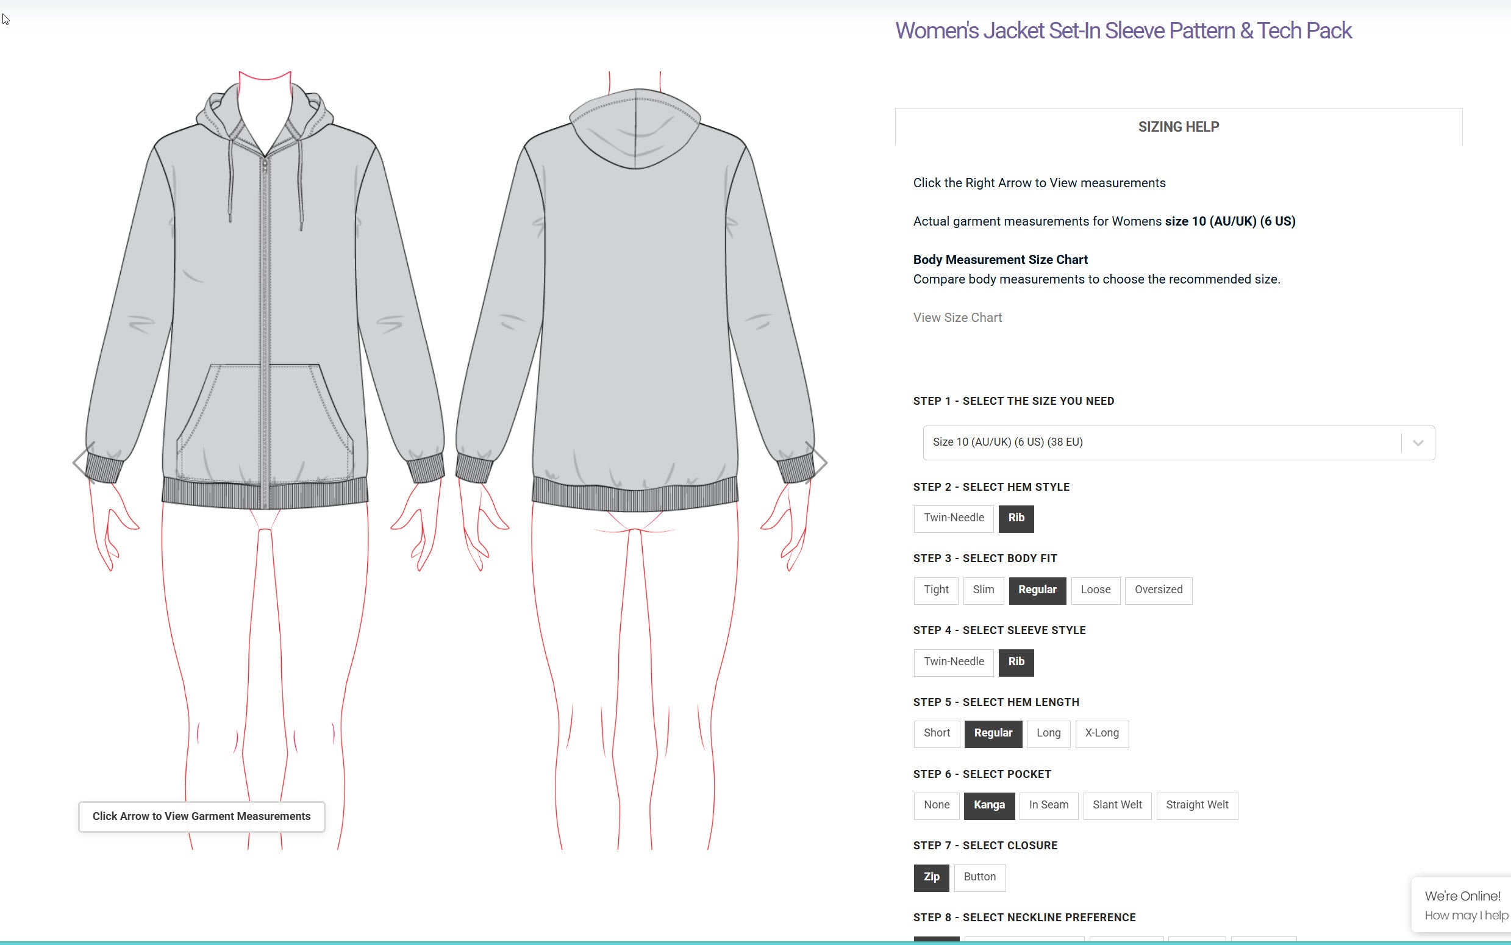Open the size selection dropdown
Viewport: 1511px width, 945px height.
1162,443
